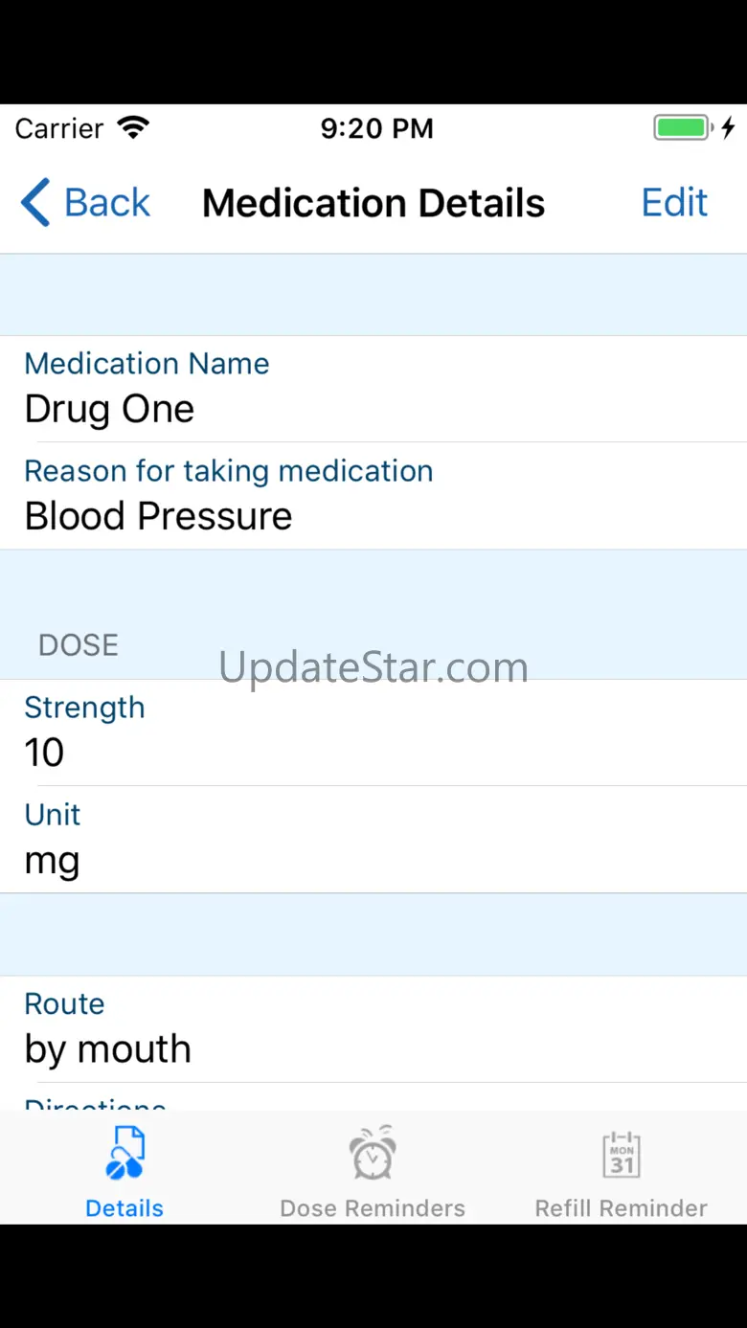Switch to the Refill Reminder tab label
This screenshot has width=747, height=1328.
(x=622, y=1208)
